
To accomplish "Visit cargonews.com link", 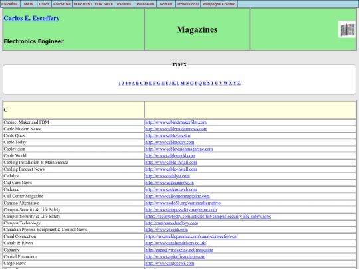I will tap(170, 264).
